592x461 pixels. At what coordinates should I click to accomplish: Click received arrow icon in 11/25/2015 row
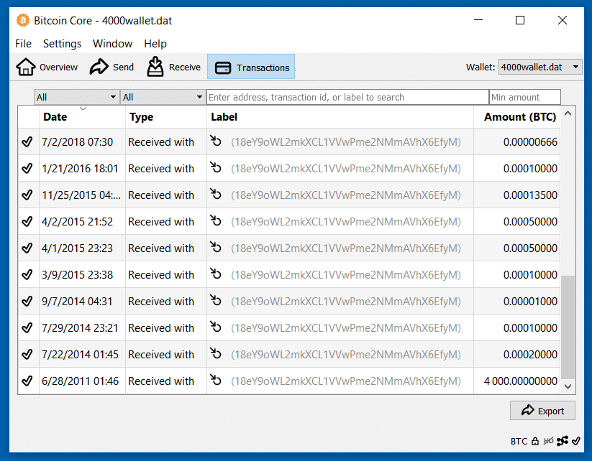pyautogui.click(x=216, y=194)
